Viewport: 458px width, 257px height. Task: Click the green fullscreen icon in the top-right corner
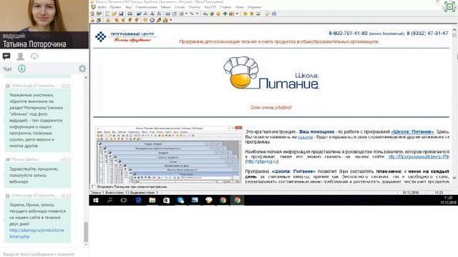click(449, 6)
